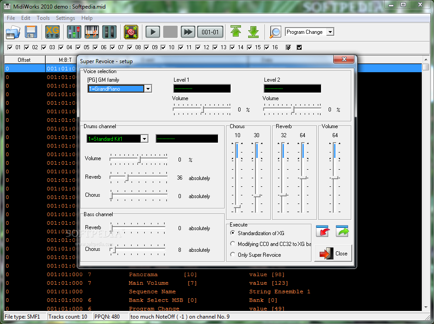Close the Super Revoice dialog via Close button
The height and width of the screenshot is (324, 434).
click(333, 253)
